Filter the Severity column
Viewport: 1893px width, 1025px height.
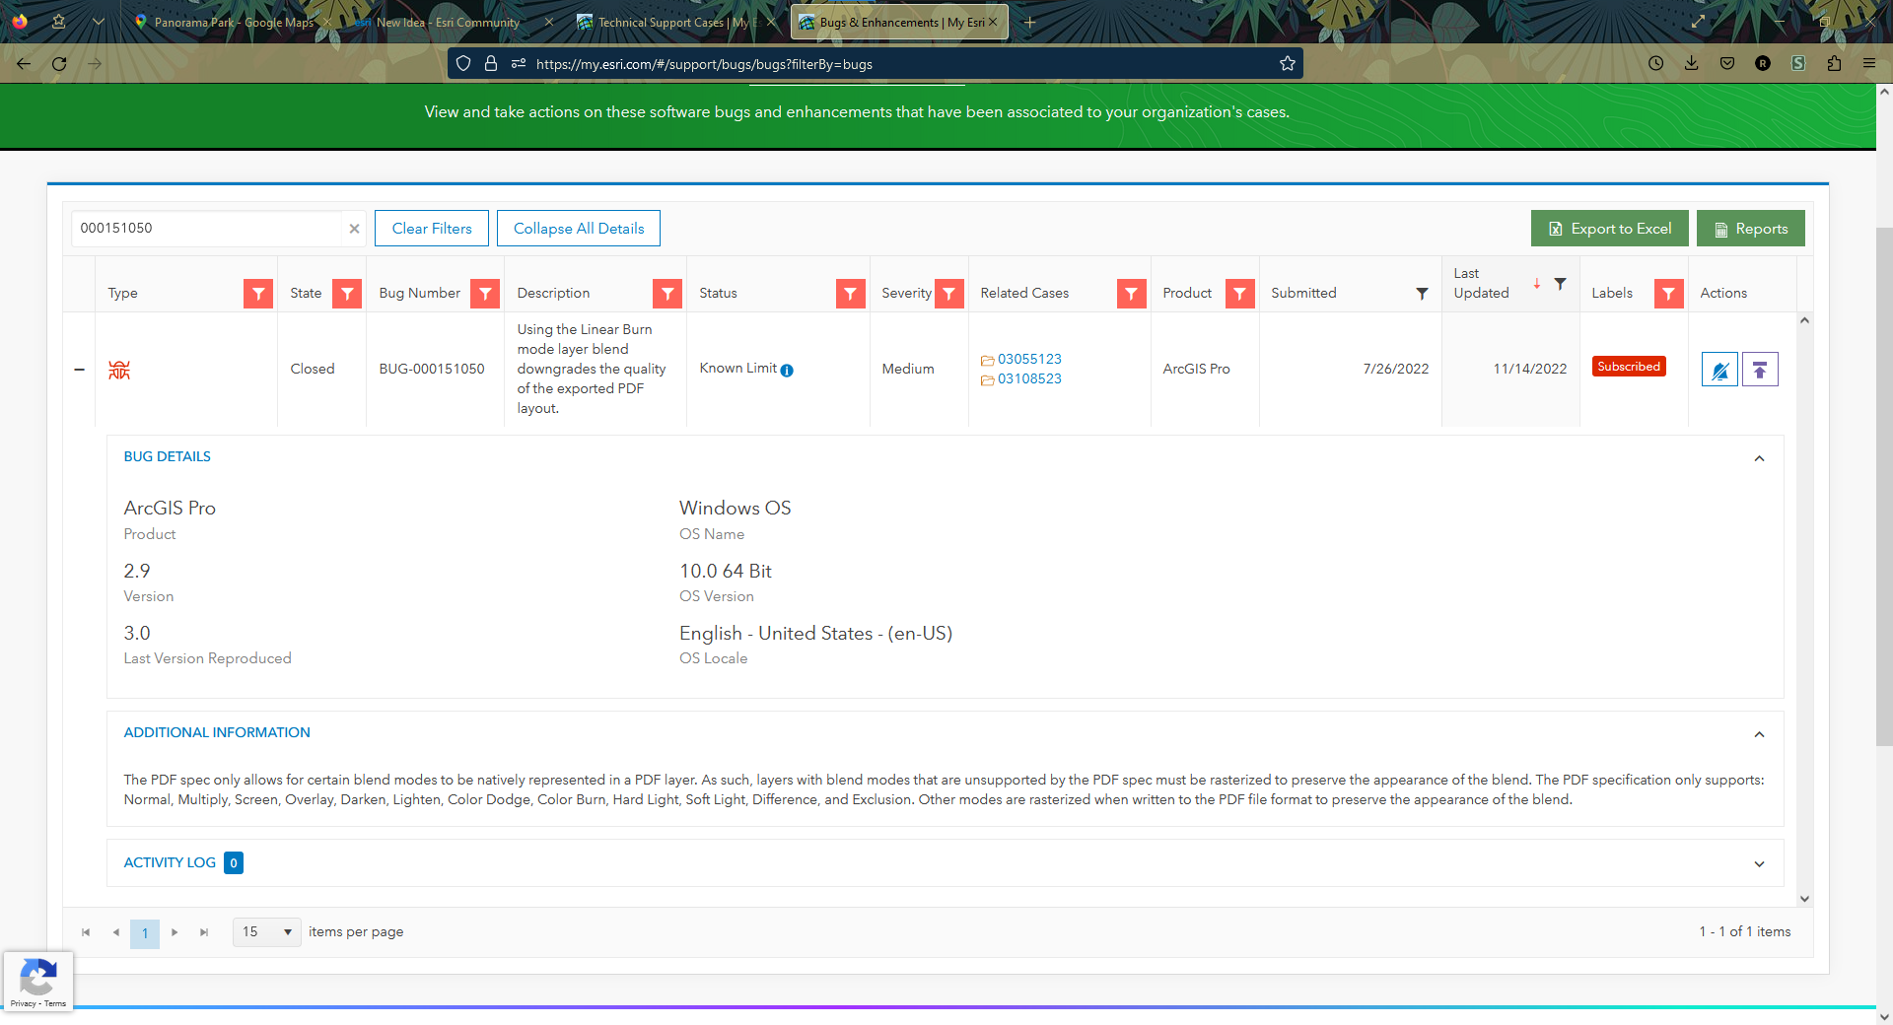pos(948,294)
